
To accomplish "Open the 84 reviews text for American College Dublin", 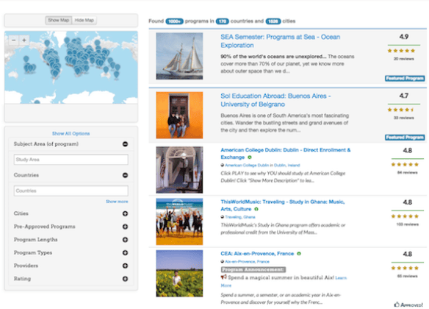I will [x=408, y=173].
